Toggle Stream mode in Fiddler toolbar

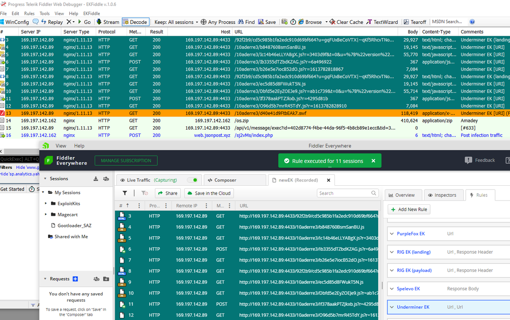click(108, 22)
